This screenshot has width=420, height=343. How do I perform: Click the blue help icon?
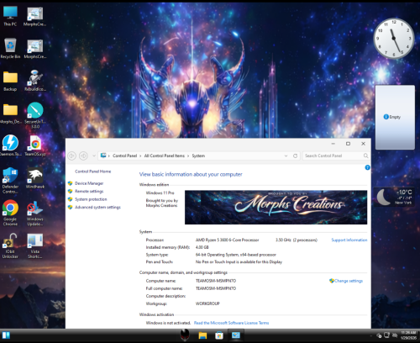(367, 167)
